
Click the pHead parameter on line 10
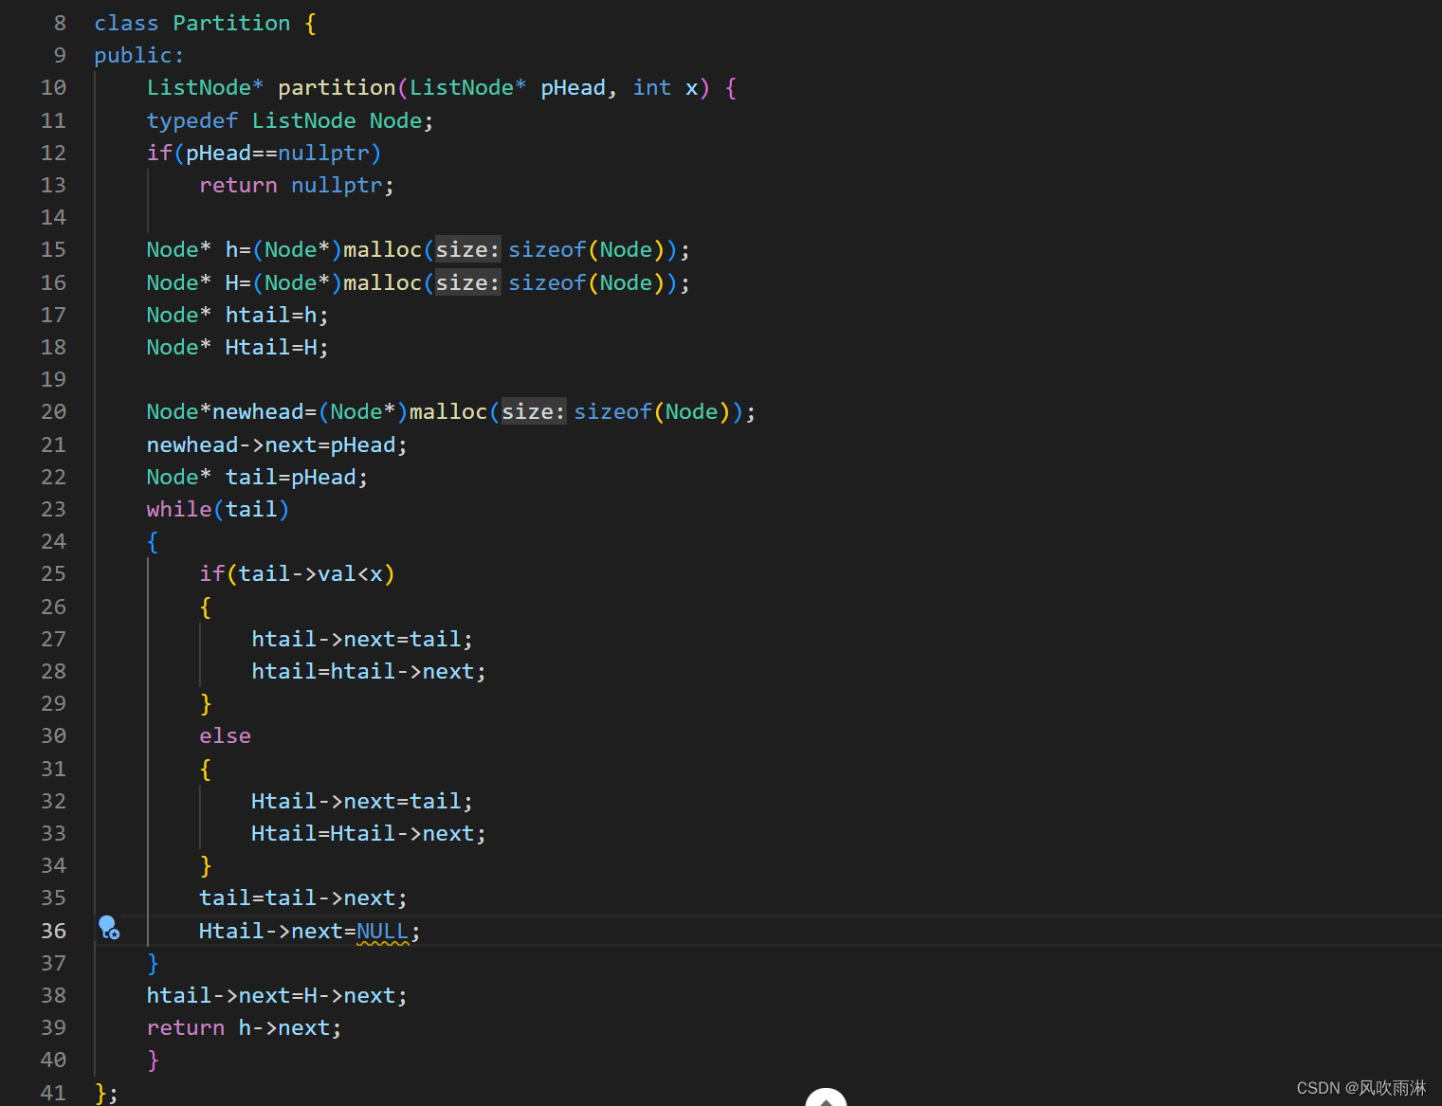pyautogui.click(x=573, y=88)
